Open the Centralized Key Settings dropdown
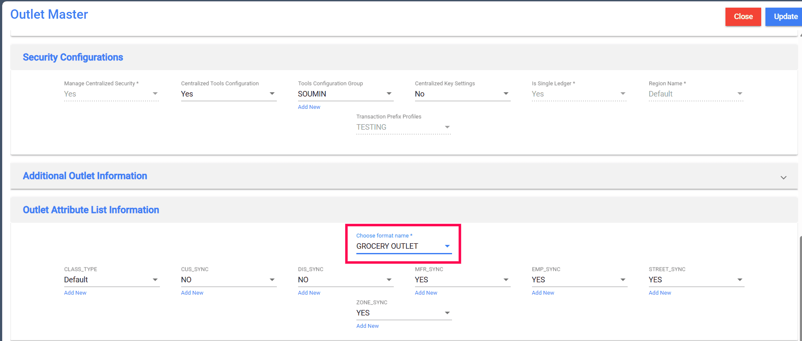The height and width of the screenshot is (341, 802). click(462, 94)
